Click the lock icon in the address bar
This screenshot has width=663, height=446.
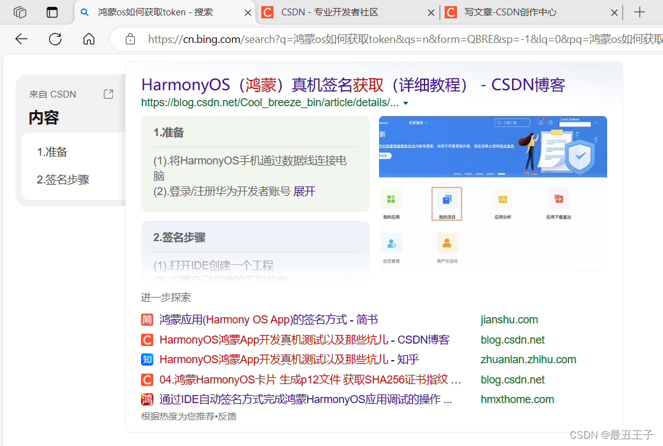pos(129,38)
